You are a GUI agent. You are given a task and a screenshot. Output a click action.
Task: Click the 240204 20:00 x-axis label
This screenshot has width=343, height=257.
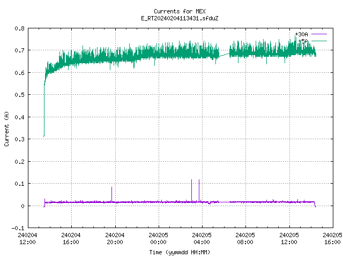tap(115, 238)
